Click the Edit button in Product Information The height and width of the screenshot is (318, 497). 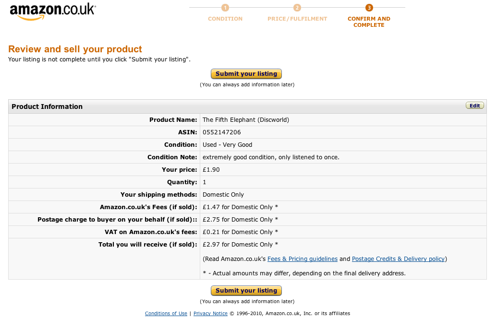pyautogui.click(x=474, y=106)
